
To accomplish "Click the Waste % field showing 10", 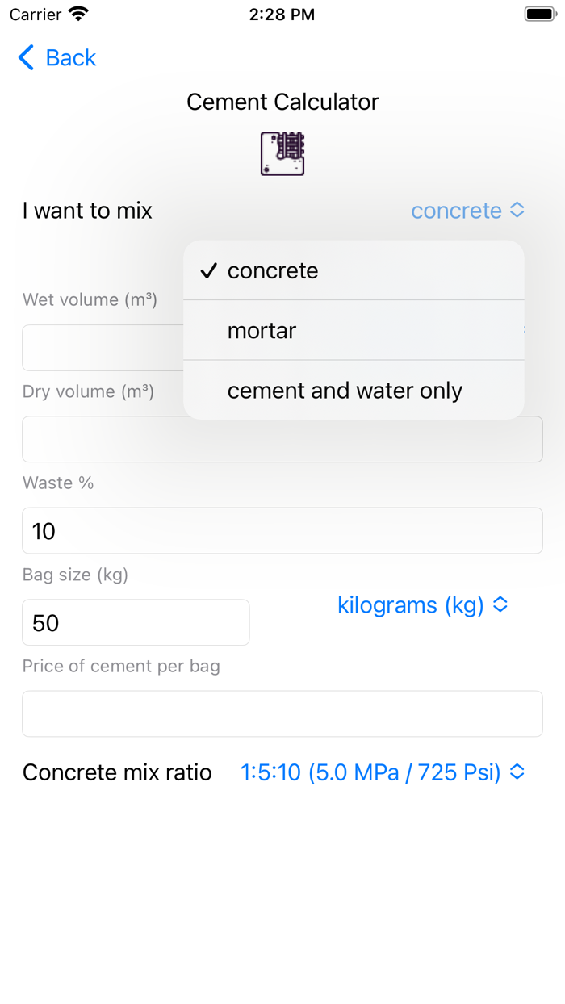I will click(x=282, y=530).
